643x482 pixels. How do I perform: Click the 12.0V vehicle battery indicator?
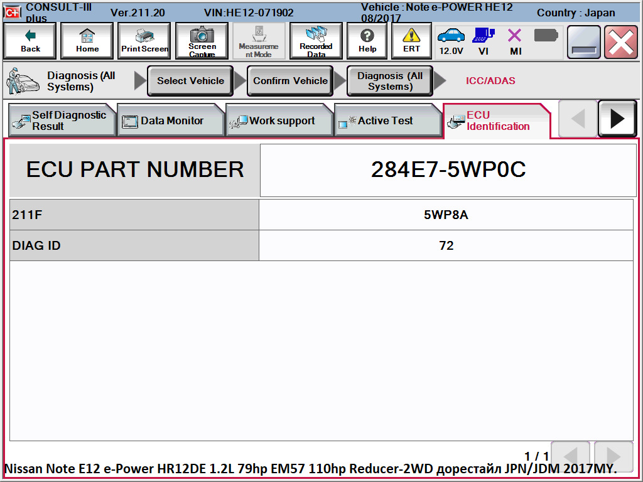(x=451, y=41)
